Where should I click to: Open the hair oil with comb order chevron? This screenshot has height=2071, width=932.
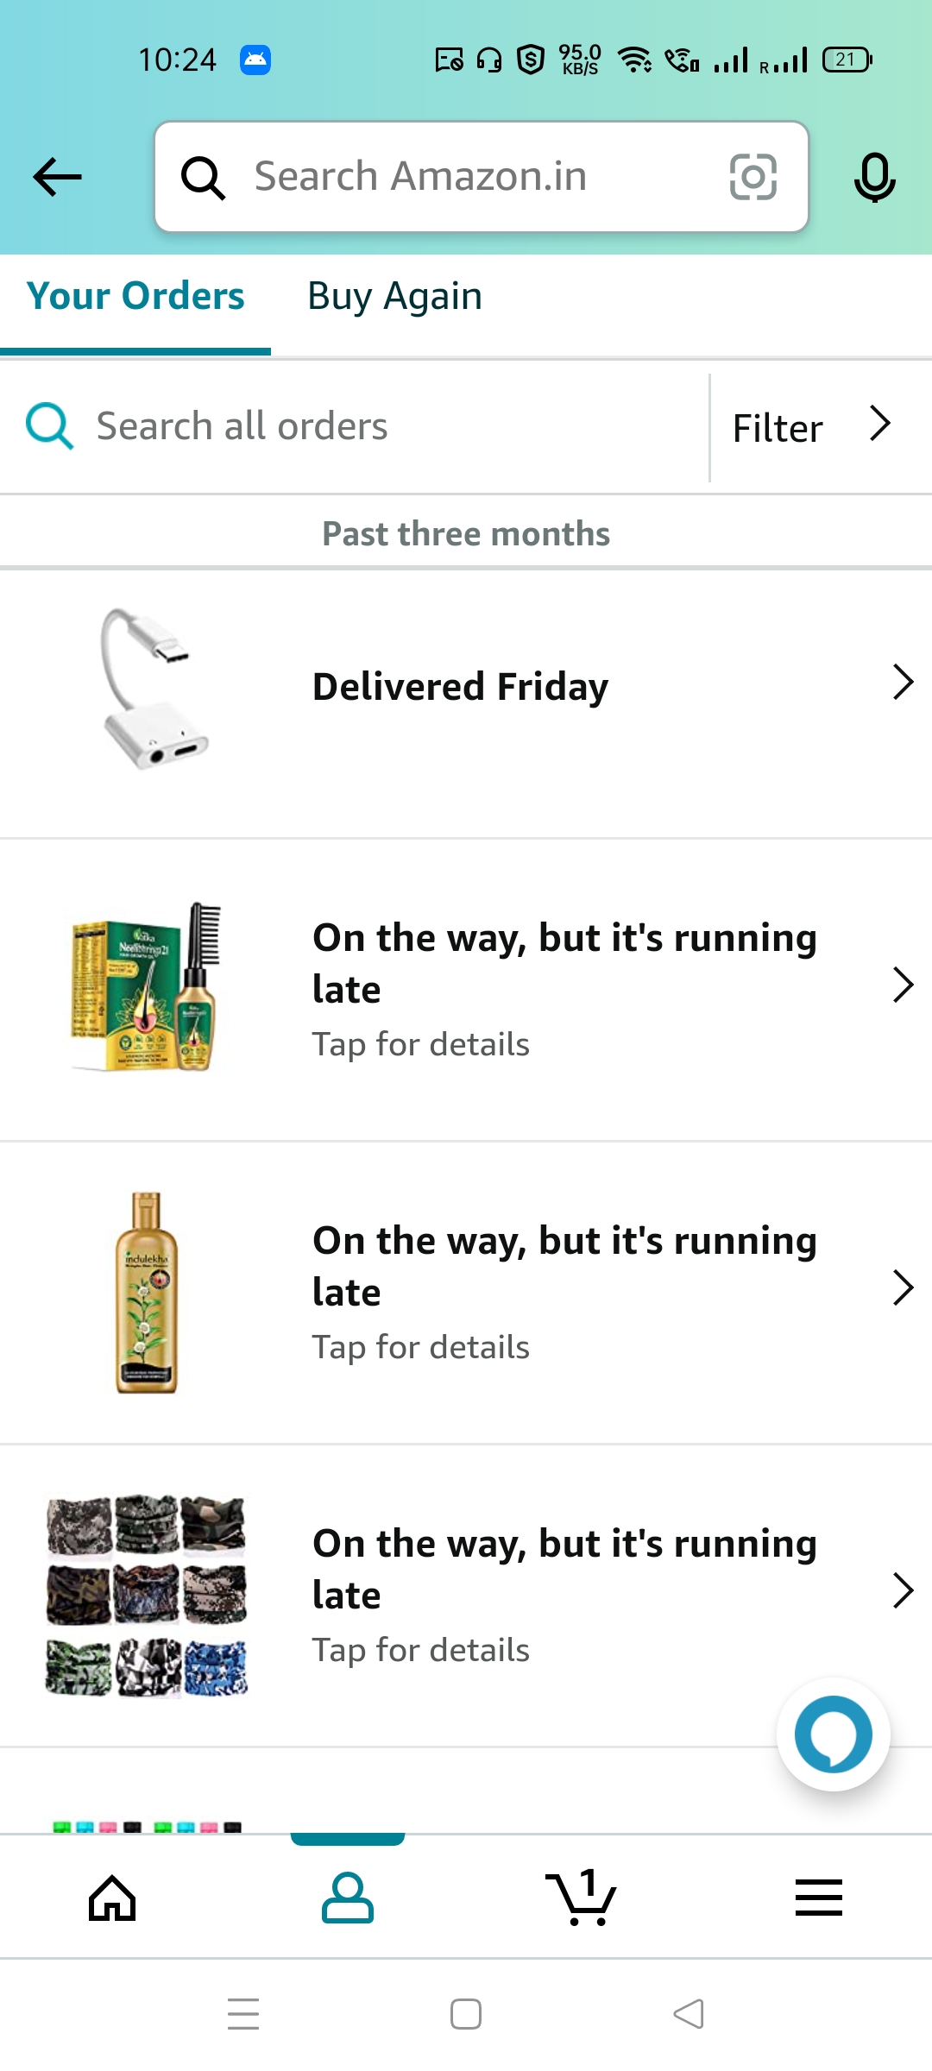(902, 985)
